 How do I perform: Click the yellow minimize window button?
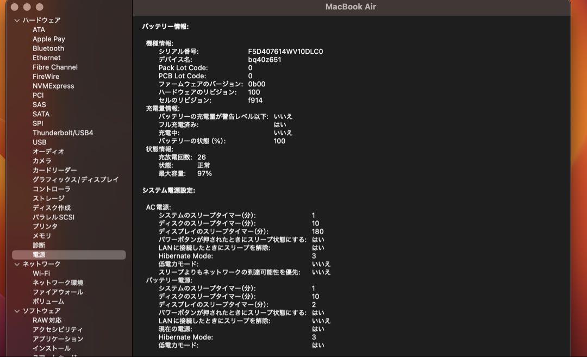[x=27, y=7]
